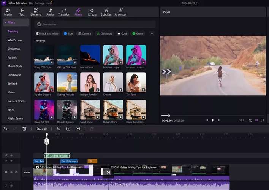Open the Media panel
Screen dimensions: 269x190
[8, 12]
